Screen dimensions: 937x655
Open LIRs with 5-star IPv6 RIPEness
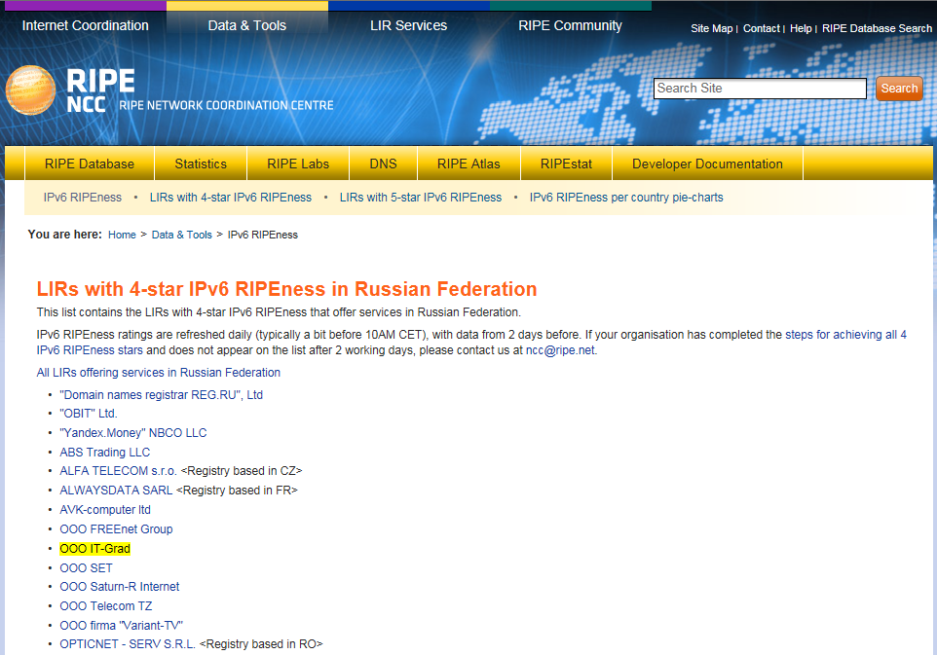(421, 198)
